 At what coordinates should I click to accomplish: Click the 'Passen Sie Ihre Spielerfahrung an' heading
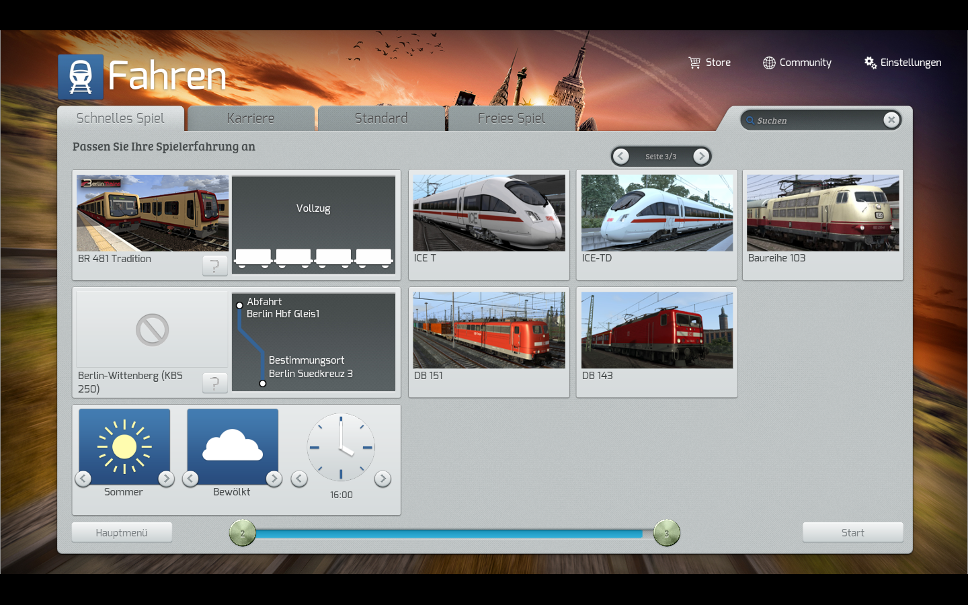164,147
